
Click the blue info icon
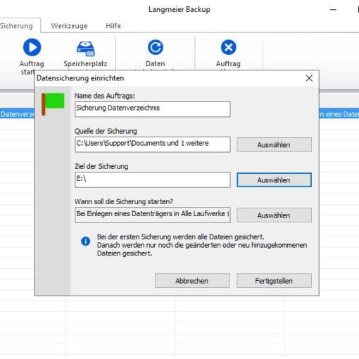(86, 241)
